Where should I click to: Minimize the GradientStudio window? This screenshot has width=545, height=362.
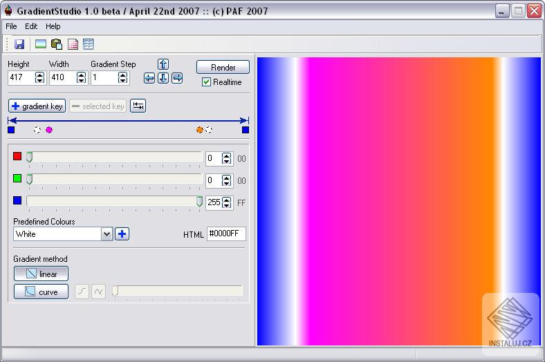501,11
